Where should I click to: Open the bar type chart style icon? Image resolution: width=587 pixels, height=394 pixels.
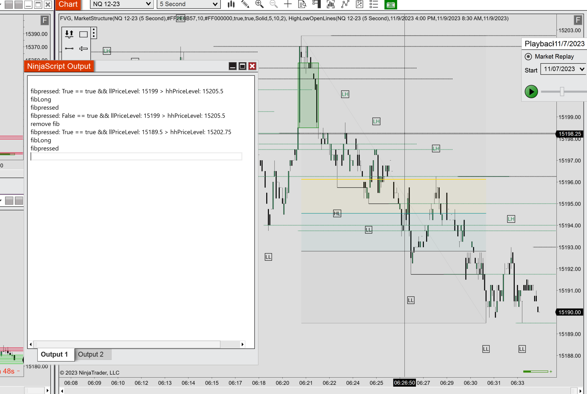pos(231,4)
